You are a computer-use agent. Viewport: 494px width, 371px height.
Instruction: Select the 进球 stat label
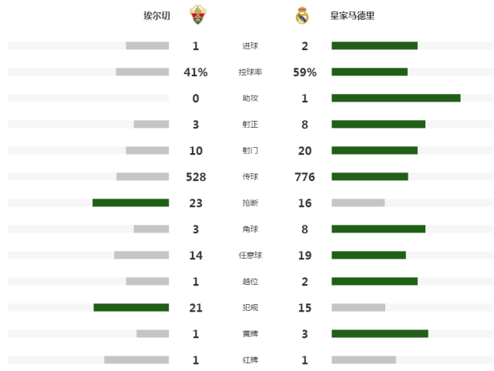tap(250, 46)
